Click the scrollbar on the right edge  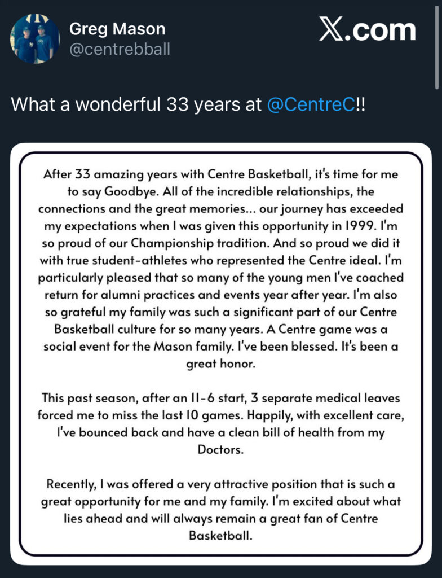coord(437,45)
